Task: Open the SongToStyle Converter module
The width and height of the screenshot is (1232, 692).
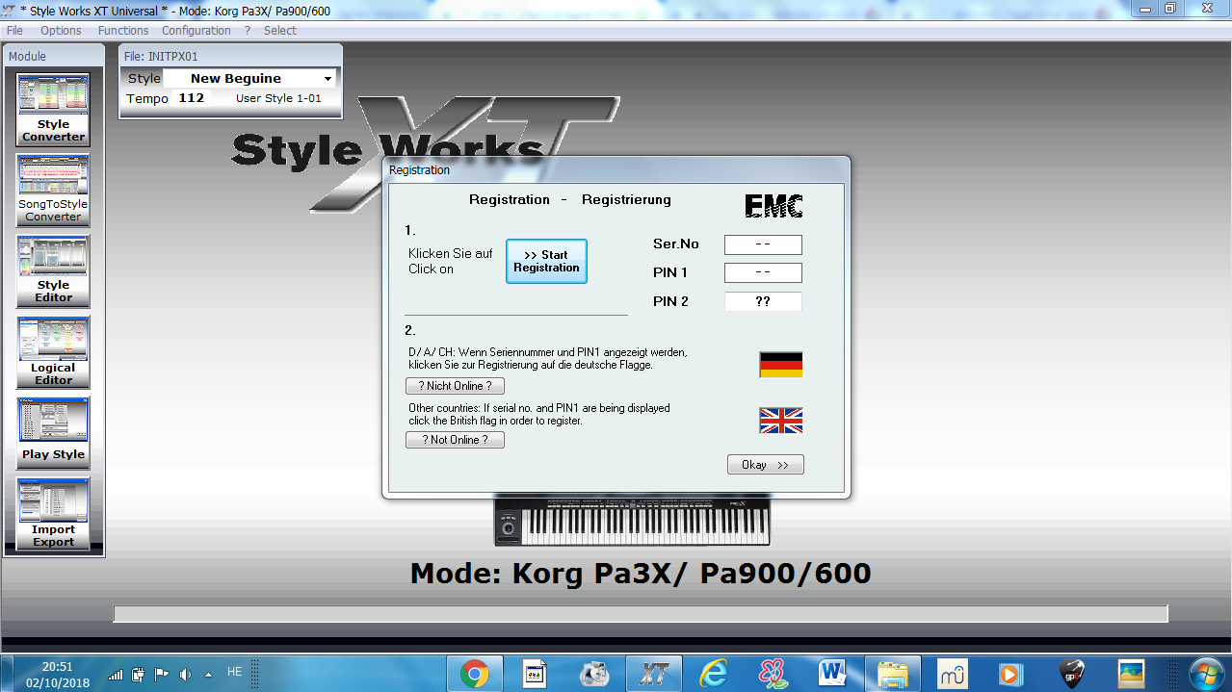Action: 53,190
